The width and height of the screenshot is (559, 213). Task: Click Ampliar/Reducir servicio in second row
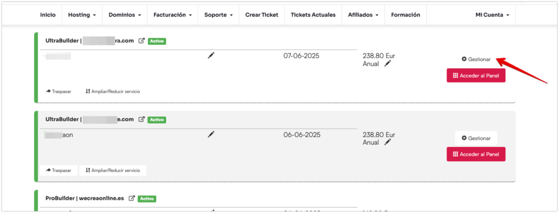[x=112, y=170]
